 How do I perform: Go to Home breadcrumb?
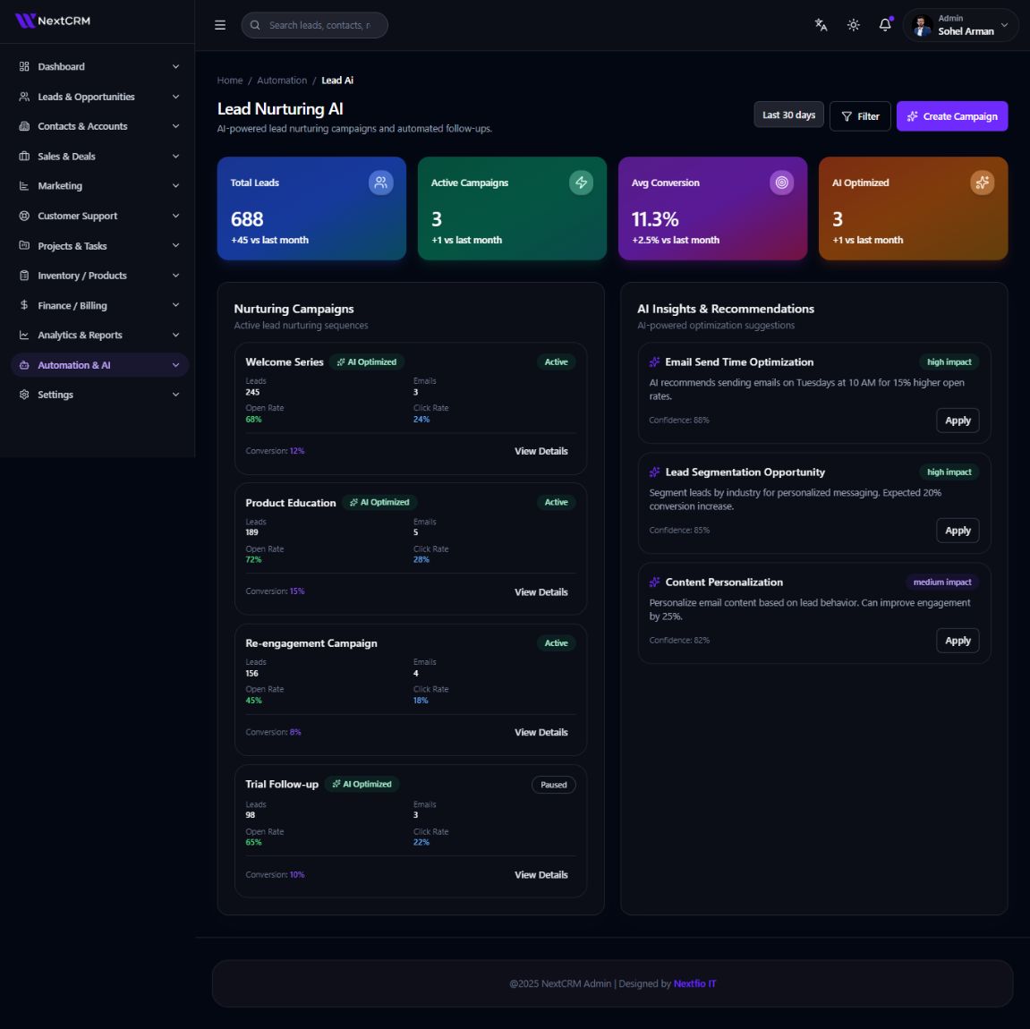coord(230,81)
